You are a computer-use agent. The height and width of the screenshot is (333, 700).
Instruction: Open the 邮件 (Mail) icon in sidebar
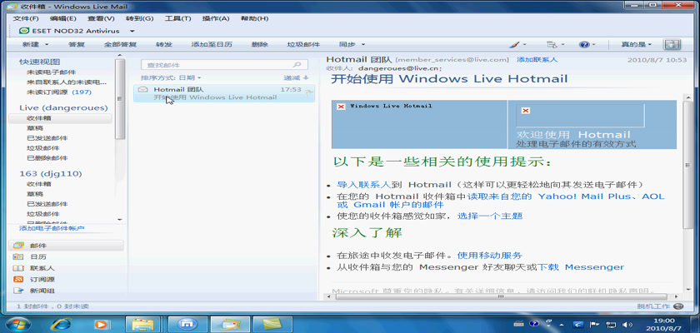click(x=18, y=246)
